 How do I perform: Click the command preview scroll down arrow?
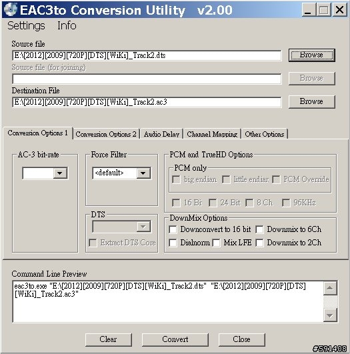330,315
